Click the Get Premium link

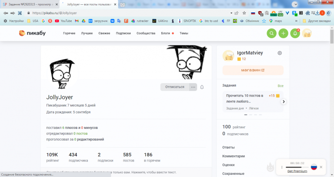[297, 171]
